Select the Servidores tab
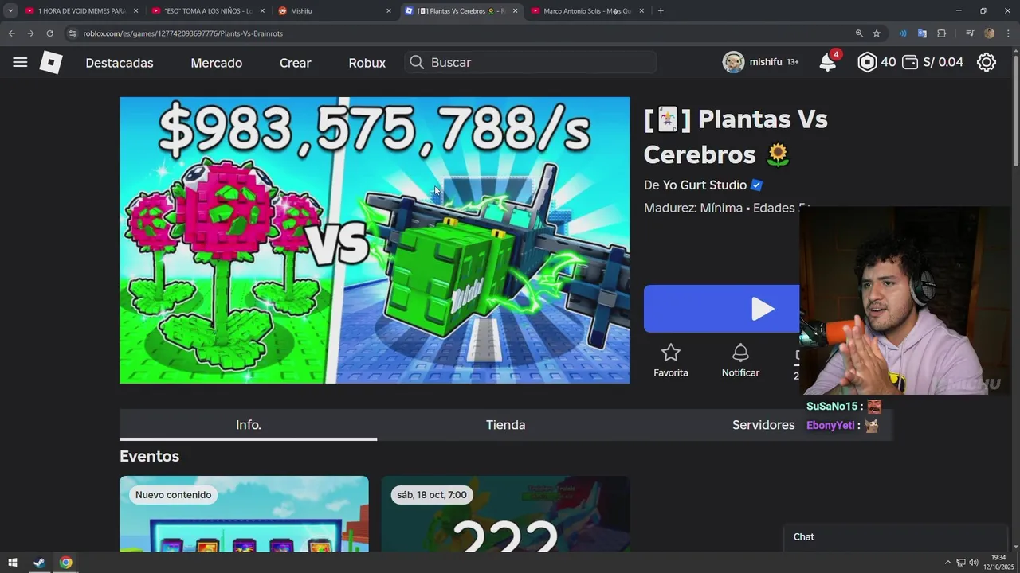 point(763,425)
